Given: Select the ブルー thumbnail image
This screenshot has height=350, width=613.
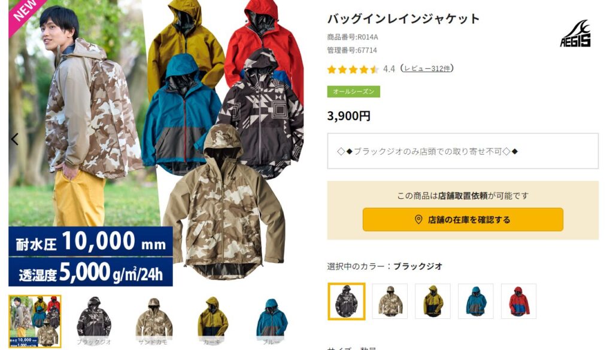Looking at the screenshot, I should click(x=271, y=321).
